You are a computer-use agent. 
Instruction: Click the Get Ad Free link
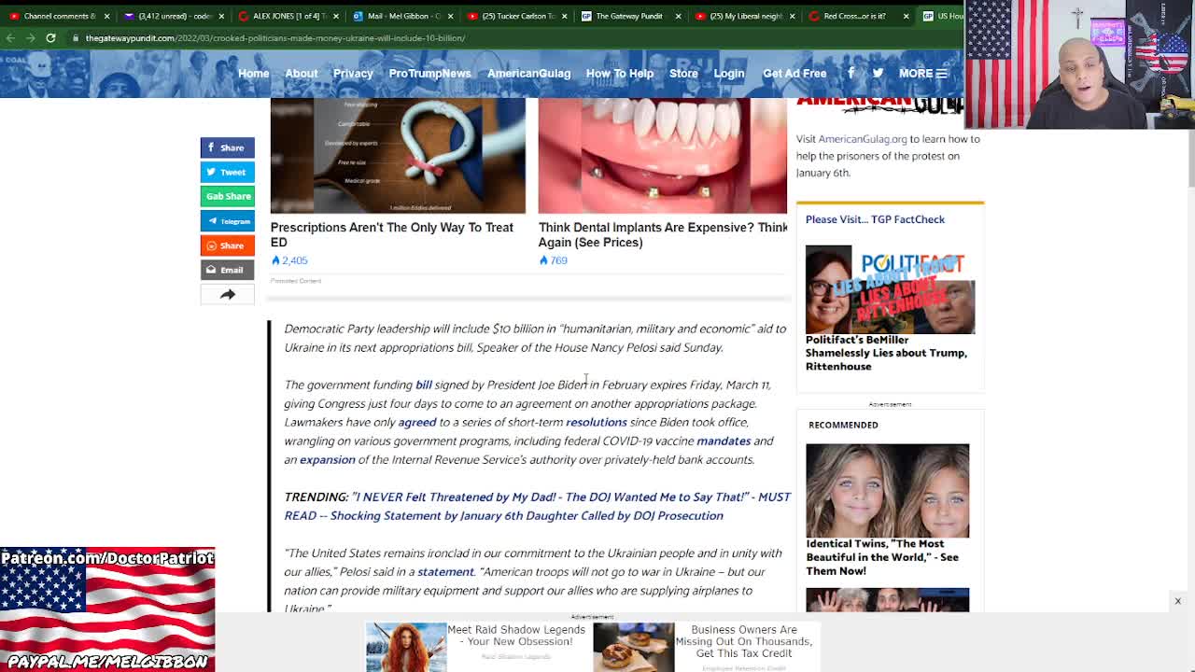tap(794, 74)
